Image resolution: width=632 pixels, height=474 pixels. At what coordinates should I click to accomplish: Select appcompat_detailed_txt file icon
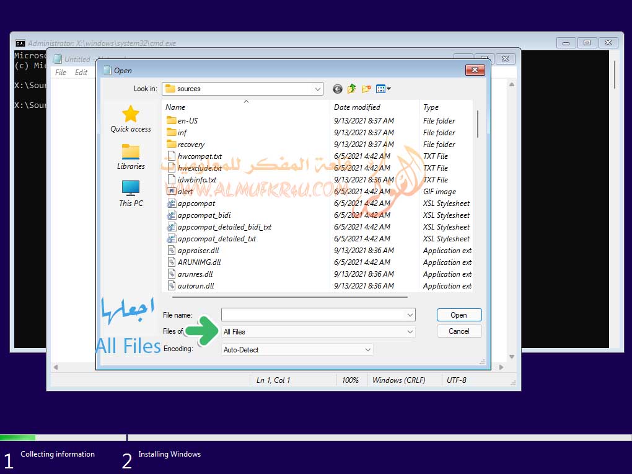pos(171,238)
